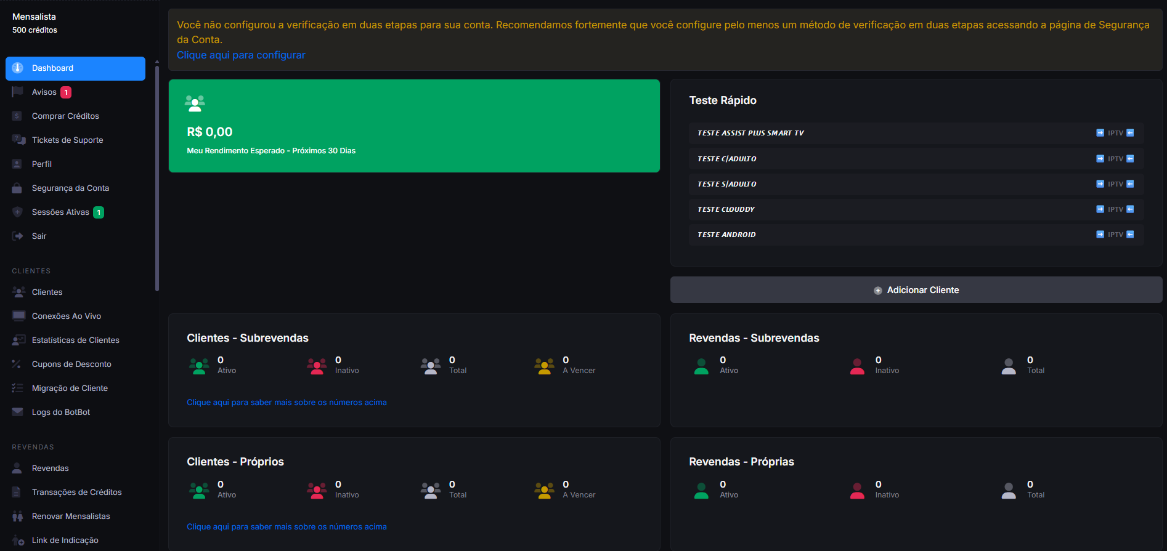Follow the Clique aqui para configurar link
Screen dimensions: 1167x551
point(241,55)
